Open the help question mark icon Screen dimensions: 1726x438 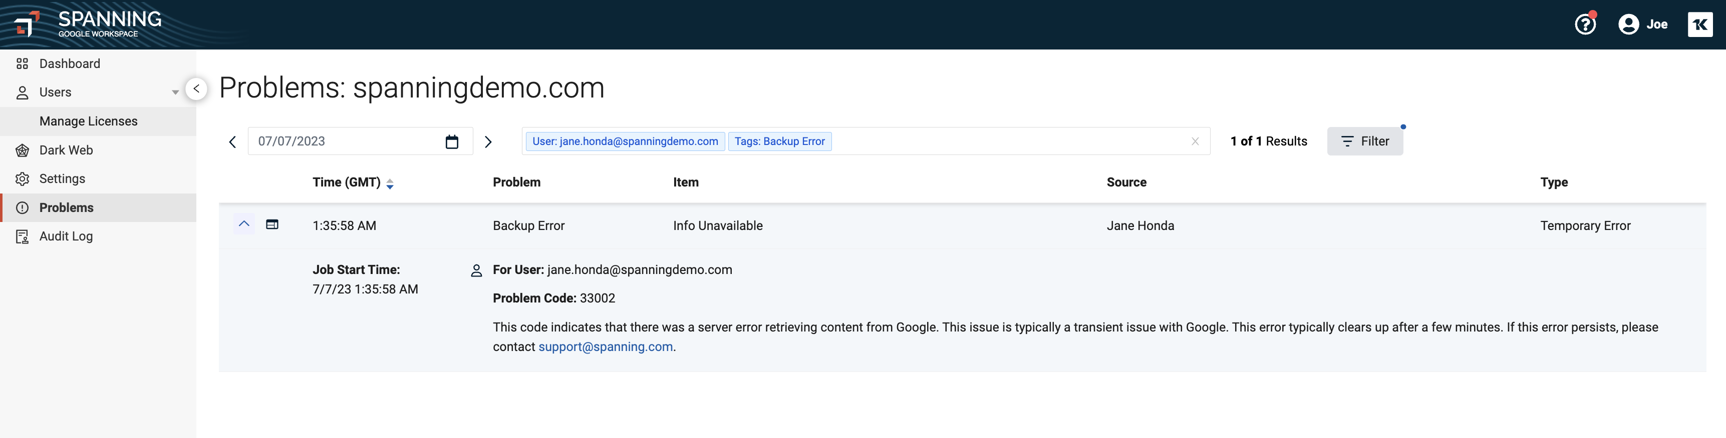pos(1585,24)
